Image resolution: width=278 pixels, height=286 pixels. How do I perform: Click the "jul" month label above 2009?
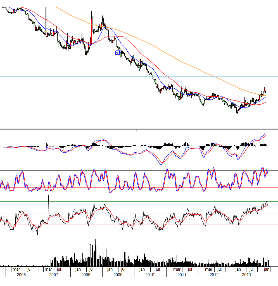pos(123,269)
